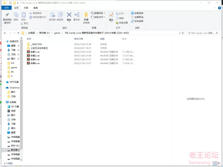Image resolution: width=223 pixels, height=167 pixels.
Task: Click the Copy to icon
Action: [60, 15]
